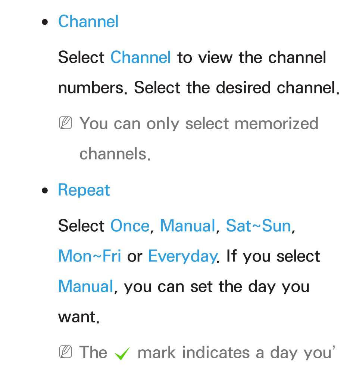Select the blue Channel word in the sentence
This screenshot has width=356, height=365.
140,57
